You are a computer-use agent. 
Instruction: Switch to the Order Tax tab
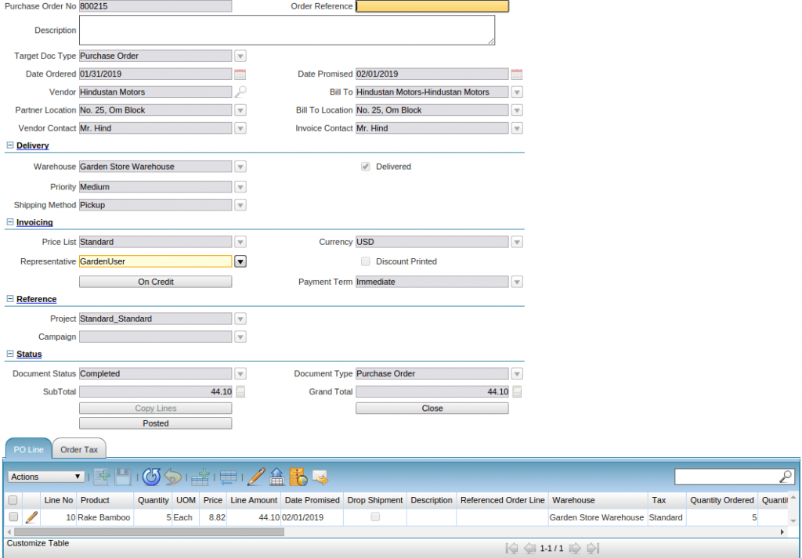tap(78, 449)
